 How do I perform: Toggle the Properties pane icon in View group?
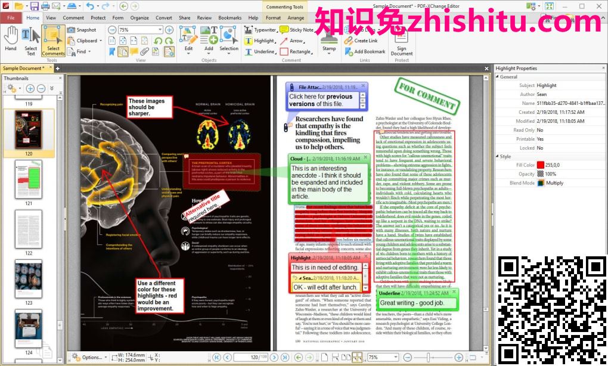(169, 52)
